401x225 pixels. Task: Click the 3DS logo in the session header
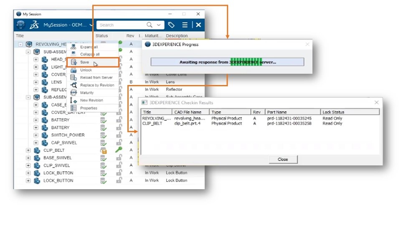coord(34,25)
